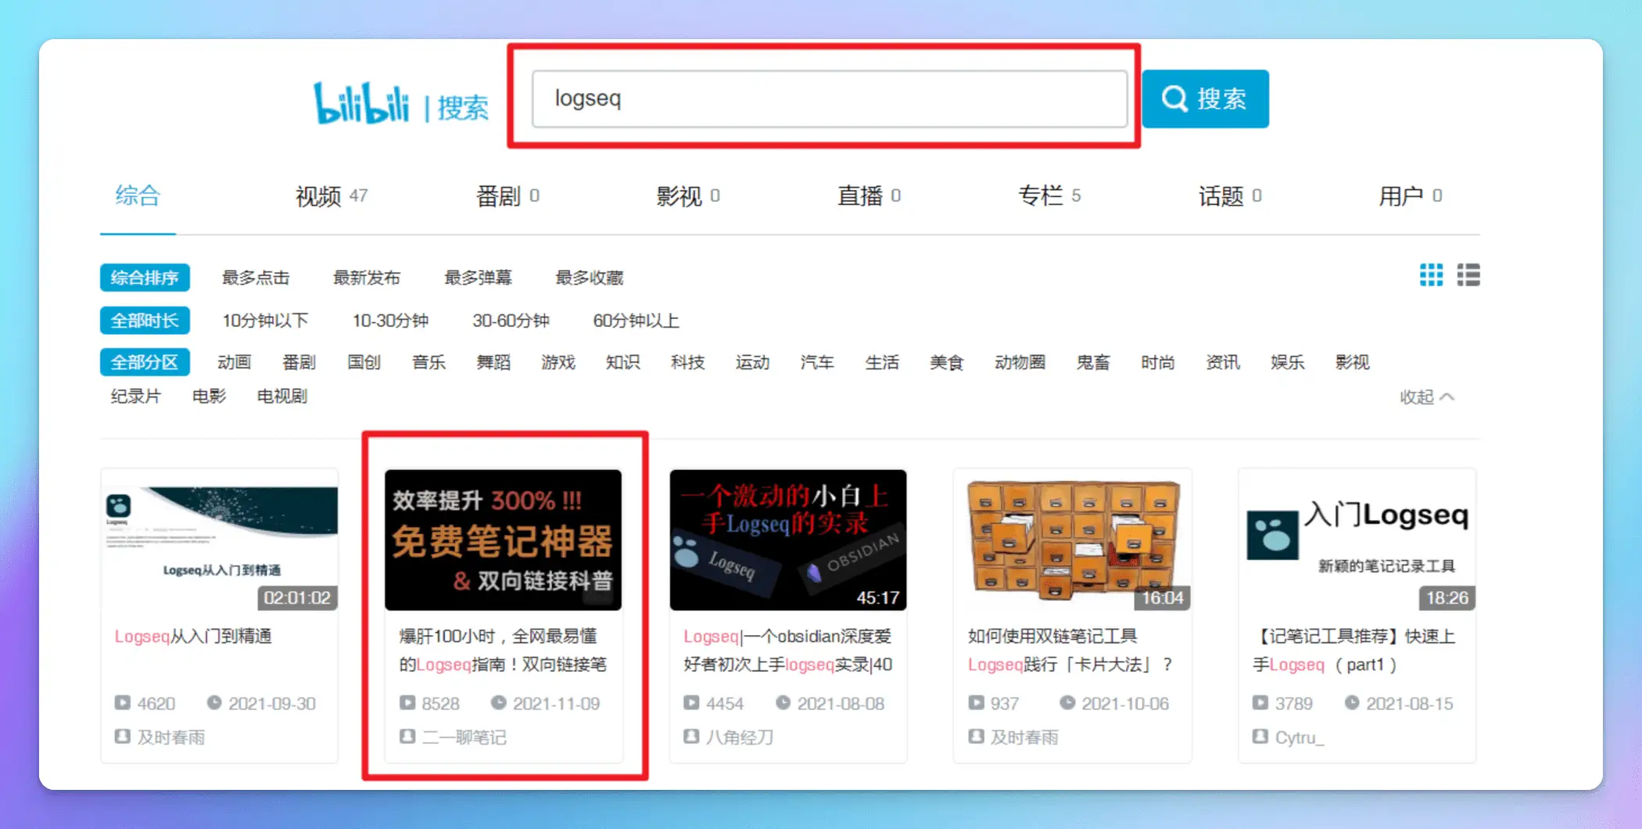Filter by 娱乐 category
The width and height of the screenshot is (1642, 829).
coord(1288,362)
